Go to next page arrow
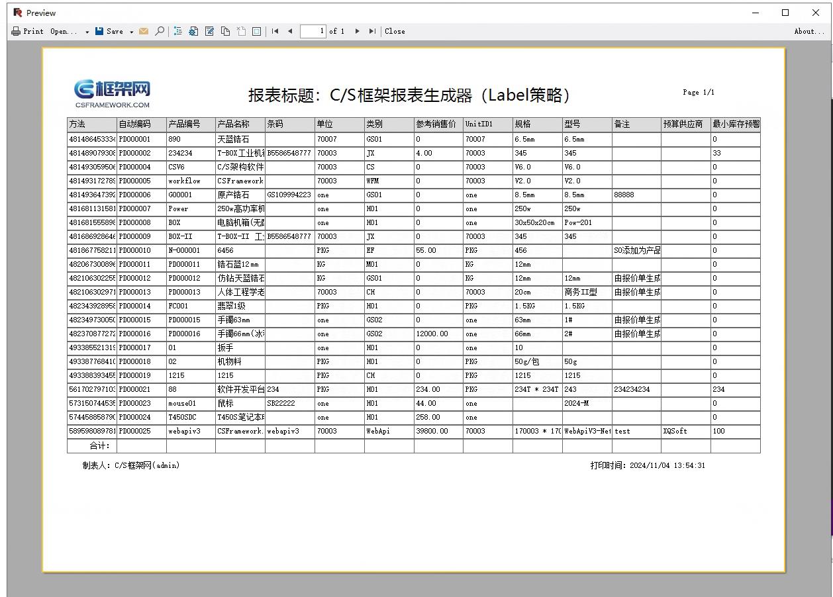The image size is (833, 597). point(358,31)
